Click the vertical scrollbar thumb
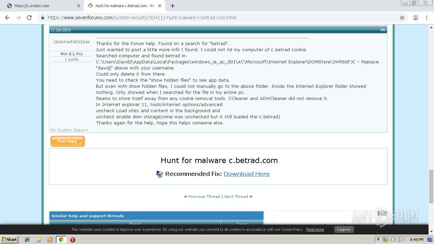 [431, 186]
